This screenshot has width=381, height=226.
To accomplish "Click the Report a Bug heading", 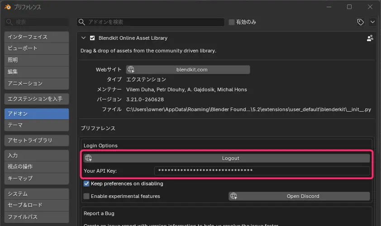I will (99, 213).
